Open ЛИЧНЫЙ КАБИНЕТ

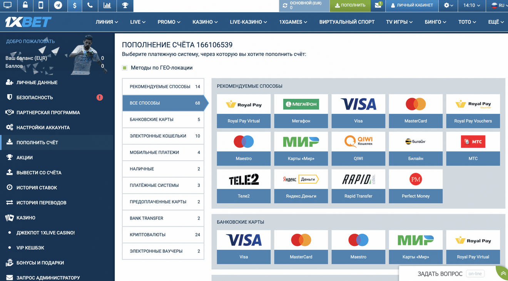411,6
